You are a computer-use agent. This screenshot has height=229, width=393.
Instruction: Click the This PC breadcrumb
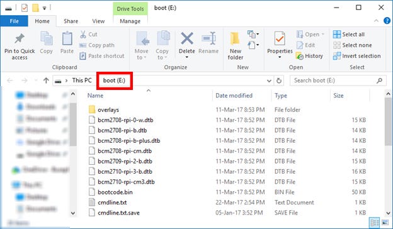pos(82,81)
